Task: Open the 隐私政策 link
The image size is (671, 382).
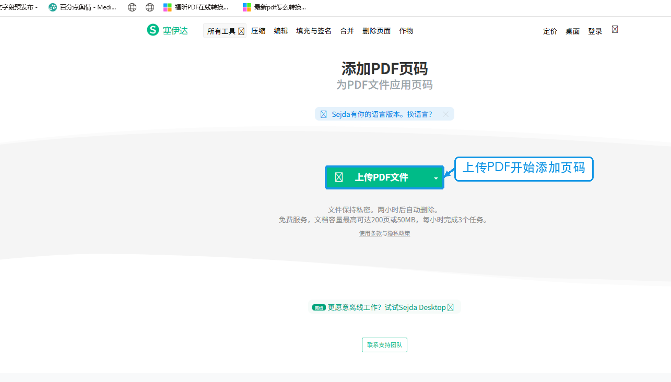Action: [399, 233]
